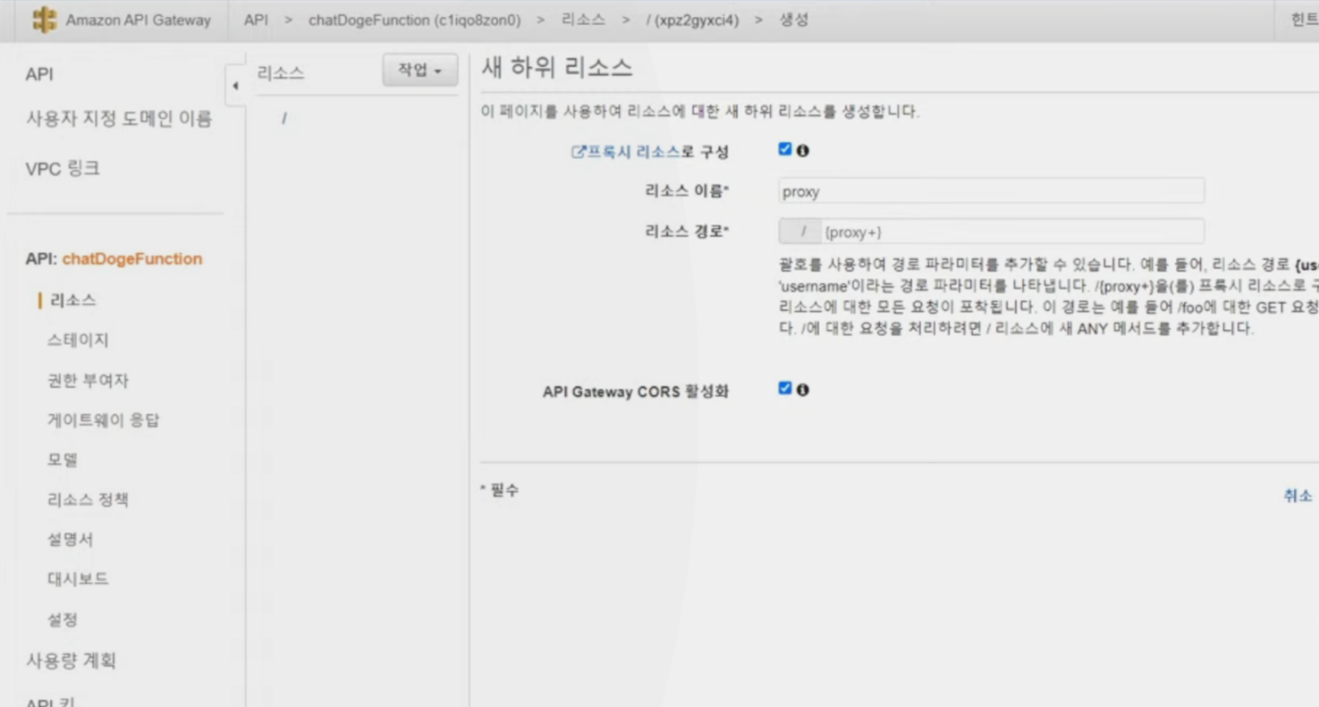1319x707 pixels.
Task: Click the 취소 cancel link
Action: (x=1298, y=496)
